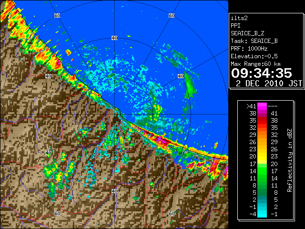Click the orange 29 to 32 dBZ legend band
The height and width of the screenshot is (229, 305).
262,135
